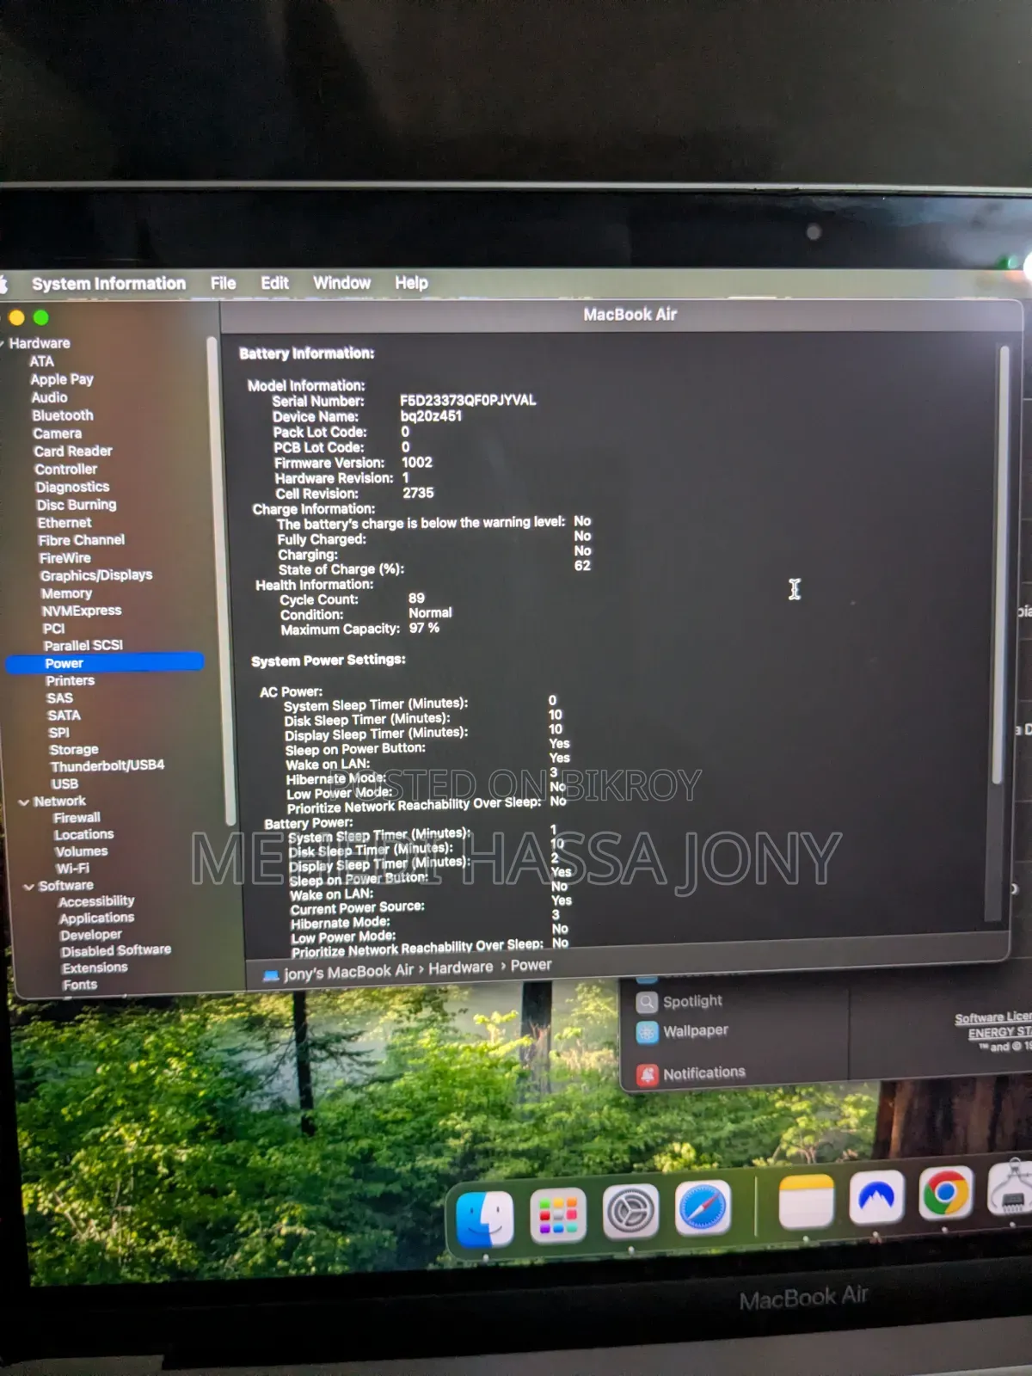
Task: Select Thunderbolt/USB4 in the sidebar
Action: (107, 765)
